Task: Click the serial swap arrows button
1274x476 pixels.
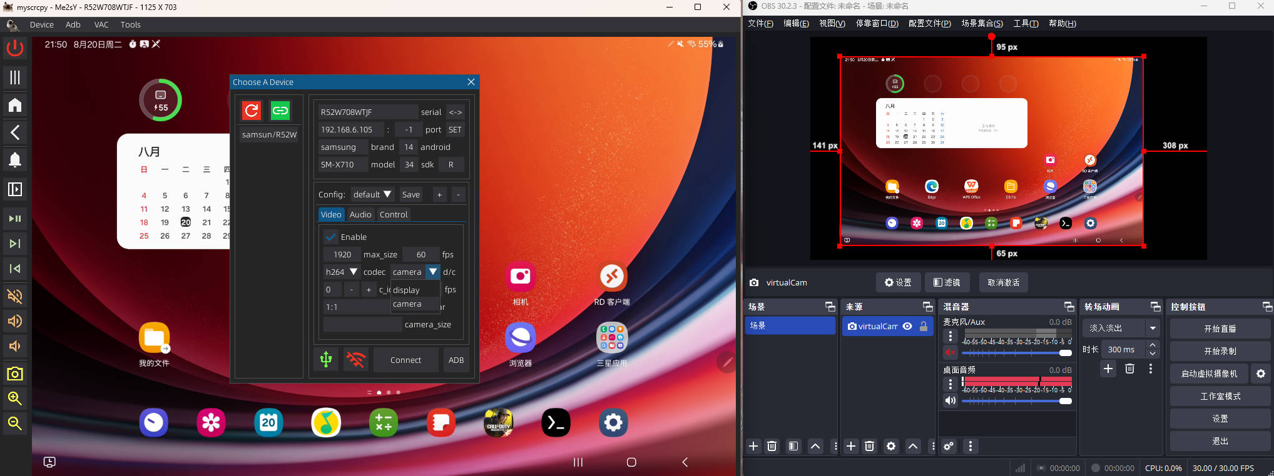Action: coord(456,112)
